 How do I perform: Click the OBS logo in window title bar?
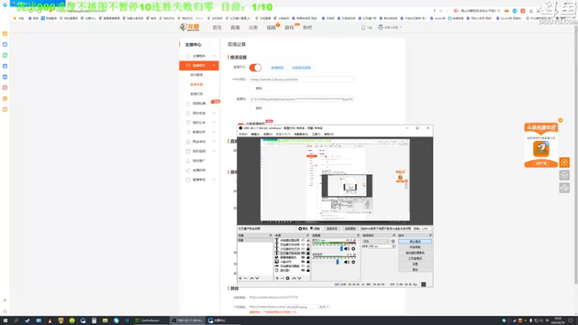[241, 128]
